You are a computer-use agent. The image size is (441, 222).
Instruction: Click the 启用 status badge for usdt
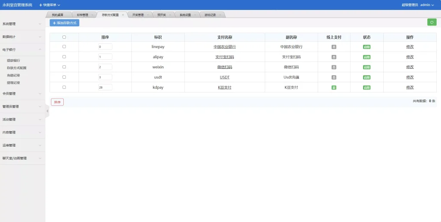pyautogui.click(x=366, y=77)
